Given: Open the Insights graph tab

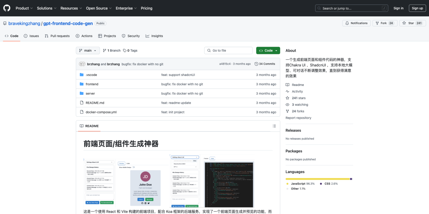Looking at the screenshot, I should [x=154, y=36].
